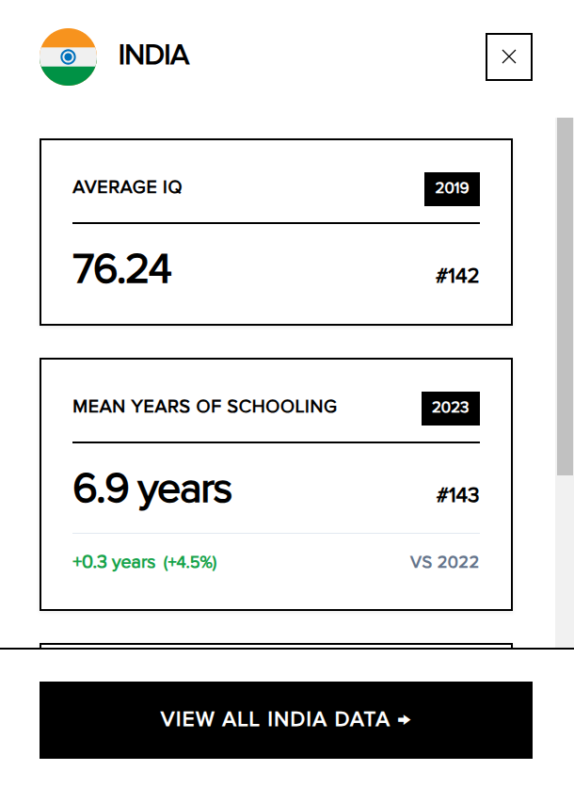574x787 pixels.
Task: Click the 6.9 years schooling value
Action: pyautogui.click(x=152, y=490)
